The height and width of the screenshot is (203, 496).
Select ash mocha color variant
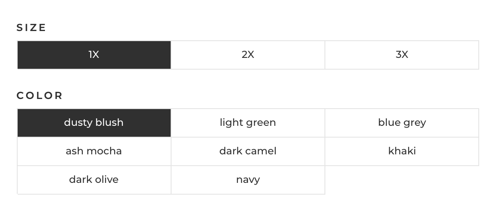pyautogui.click(x=94, y=151)
